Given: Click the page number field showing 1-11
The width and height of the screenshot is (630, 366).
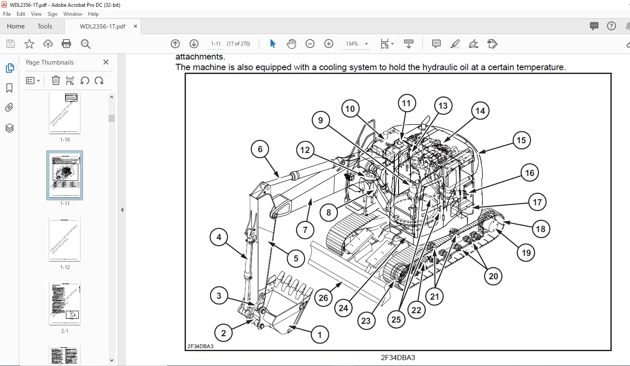Looking at the screenshot, I should (x=216, y=44).
